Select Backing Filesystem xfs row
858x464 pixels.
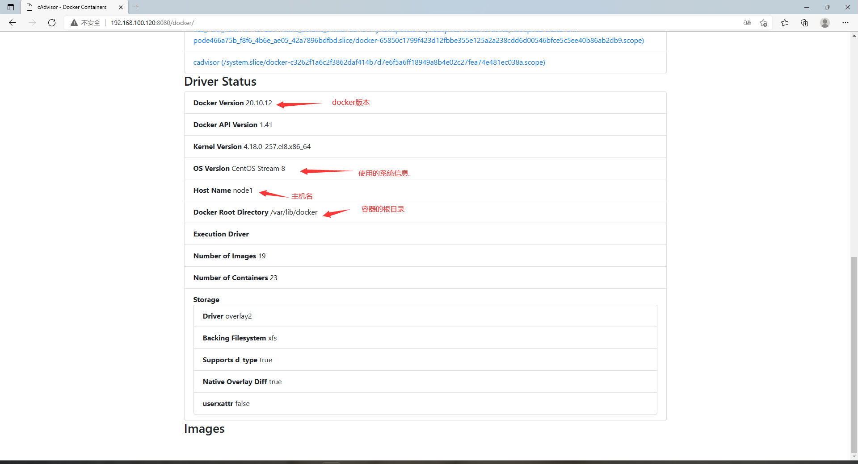[425, 338]
